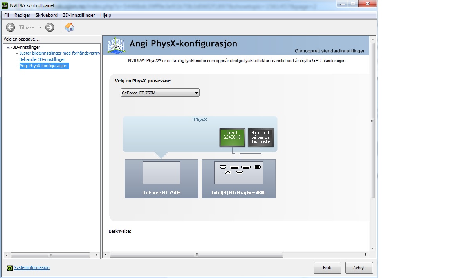Click the Intel(R) HD Graphics 4600 block
Viewport: 451px width, 278px height.
(239, 179)
